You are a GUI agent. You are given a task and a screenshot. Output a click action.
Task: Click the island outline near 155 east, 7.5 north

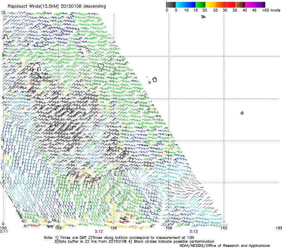point(101,66)
